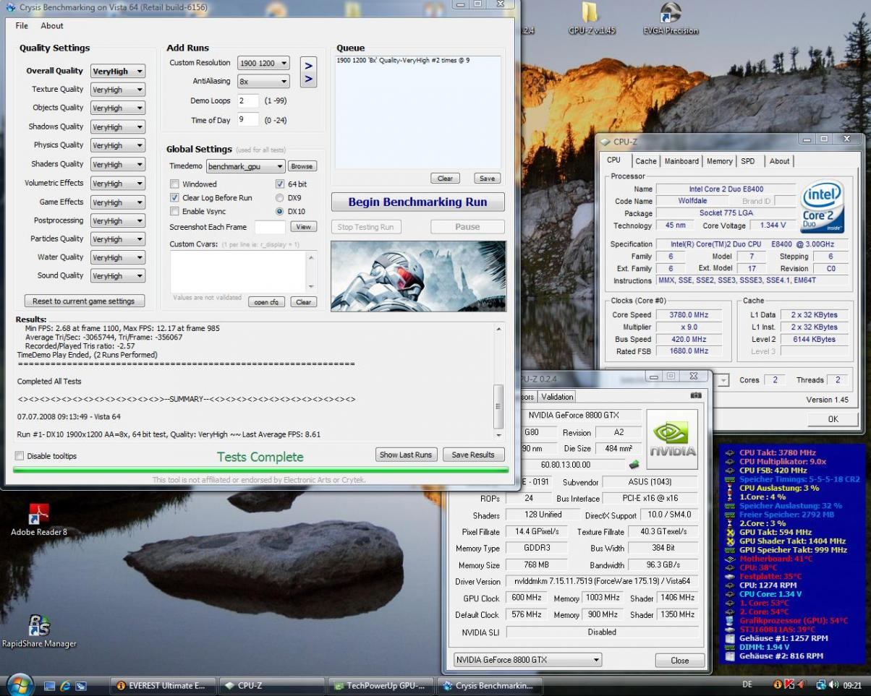Click Close button in GPU-Z
The width and height of the screenshot is (871, 696).
(x=680, y=661)
